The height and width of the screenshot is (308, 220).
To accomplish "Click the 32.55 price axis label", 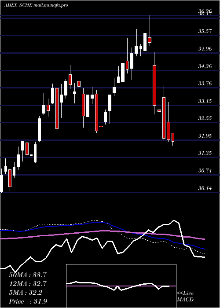I will [x=205, y=118].
